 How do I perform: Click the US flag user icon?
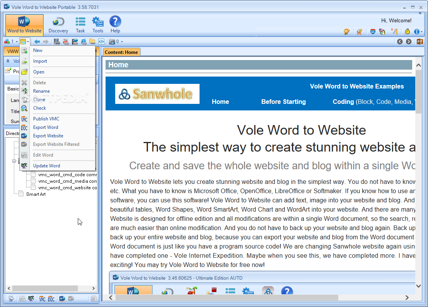coord(382,32)
